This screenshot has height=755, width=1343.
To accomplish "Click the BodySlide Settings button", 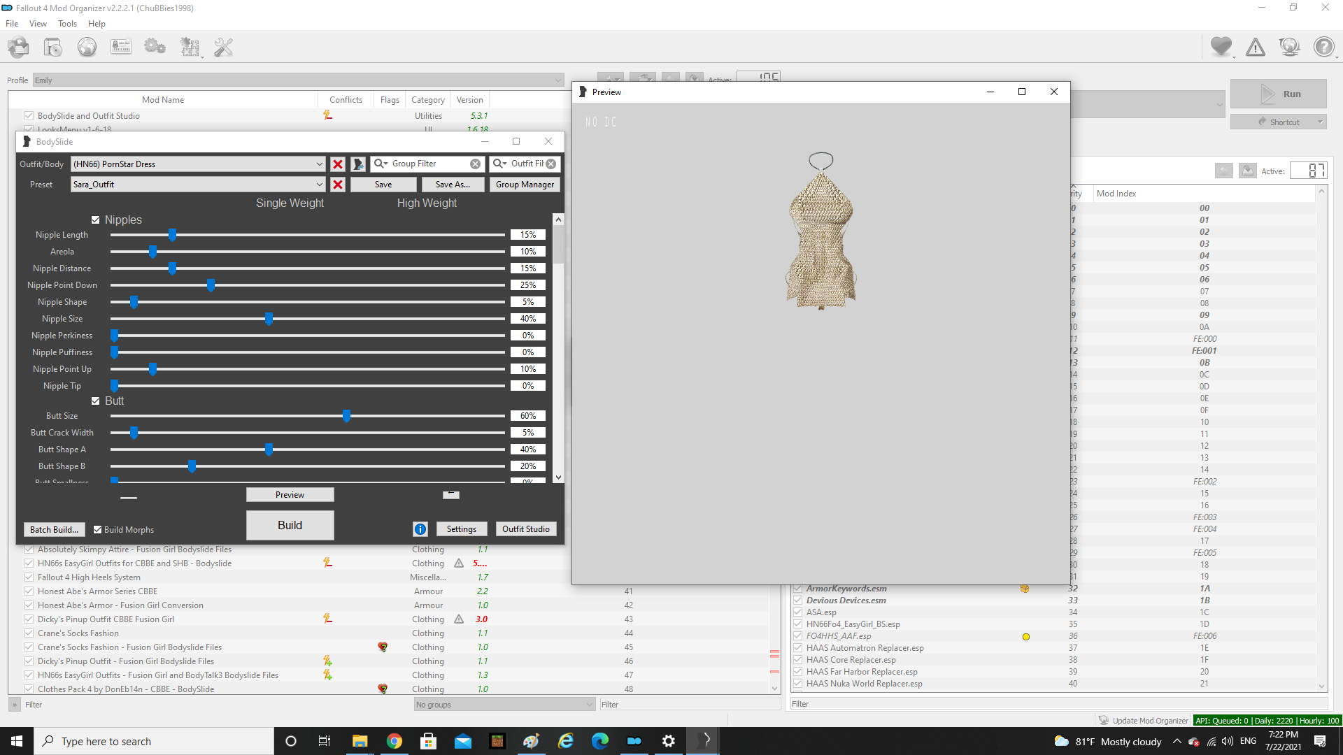I will 462,529.
